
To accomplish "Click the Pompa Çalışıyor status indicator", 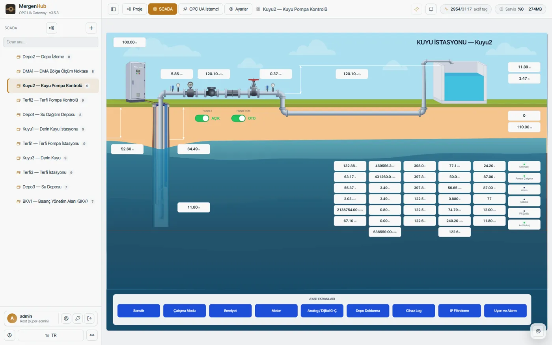I will pos(524,177).
